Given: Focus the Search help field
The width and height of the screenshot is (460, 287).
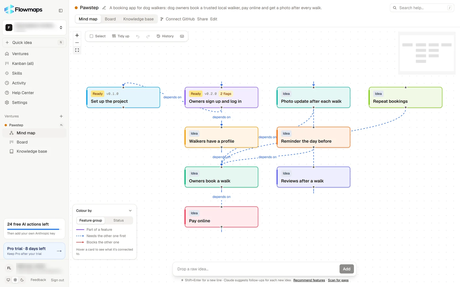Looking at the screenshot, I should (x=422, y=8).
